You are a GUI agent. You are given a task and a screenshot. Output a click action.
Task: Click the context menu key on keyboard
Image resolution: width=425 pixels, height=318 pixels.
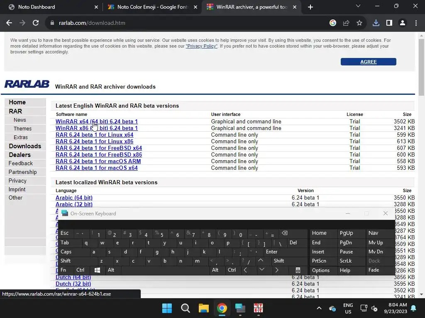298,270
